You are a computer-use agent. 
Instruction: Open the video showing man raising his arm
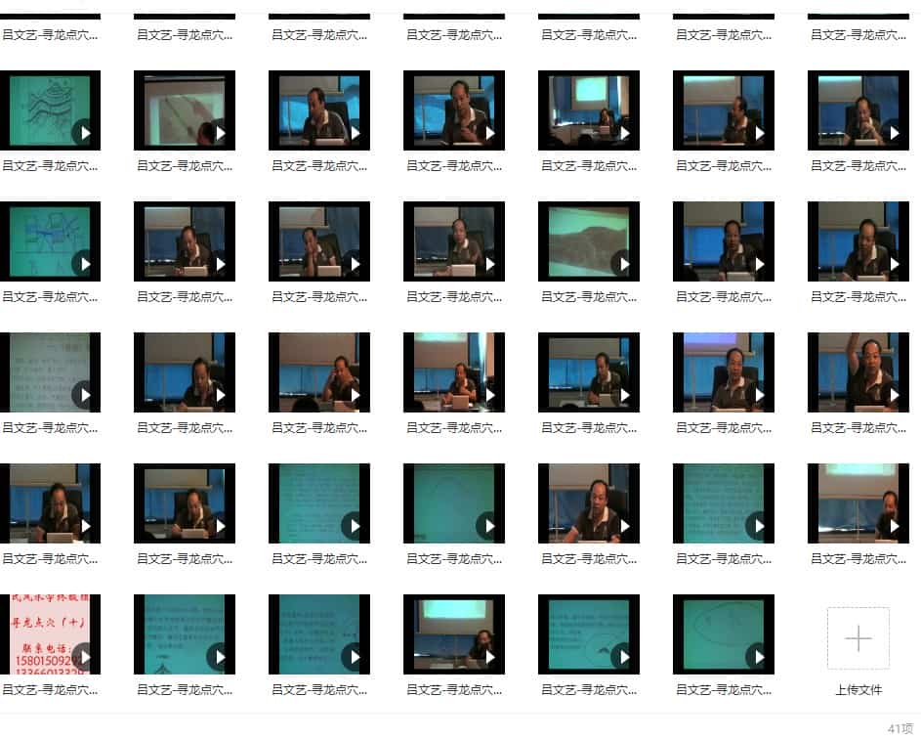[x=858, y=371]
